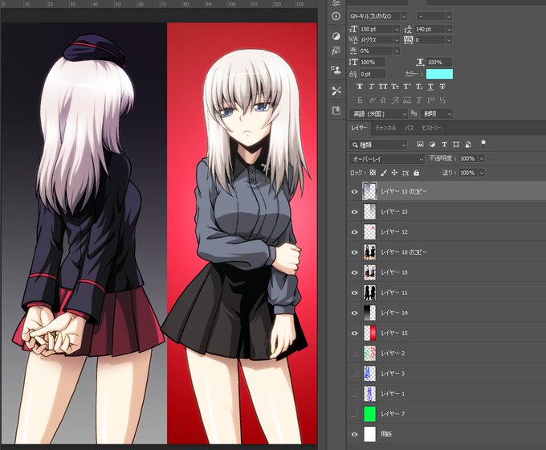Show hidden レイヤー 2 layer
This screenshot has width=546, height=450.
pos(354,354)
